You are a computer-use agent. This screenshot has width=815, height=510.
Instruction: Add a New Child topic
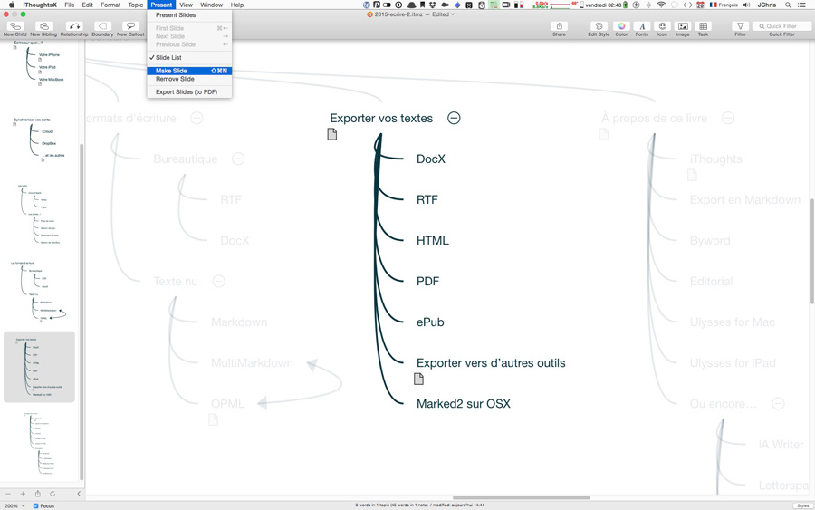pos(15,29)
